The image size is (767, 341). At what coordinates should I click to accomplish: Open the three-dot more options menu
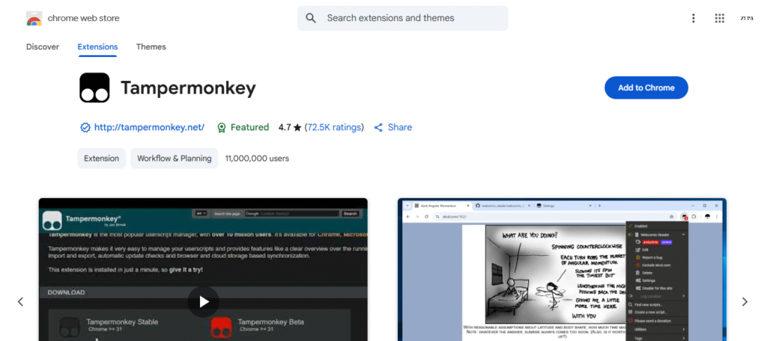(x=693, y=18)
